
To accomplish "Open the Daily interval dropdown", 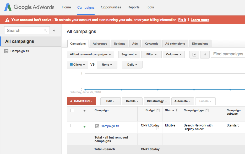I will coord(132,65).
